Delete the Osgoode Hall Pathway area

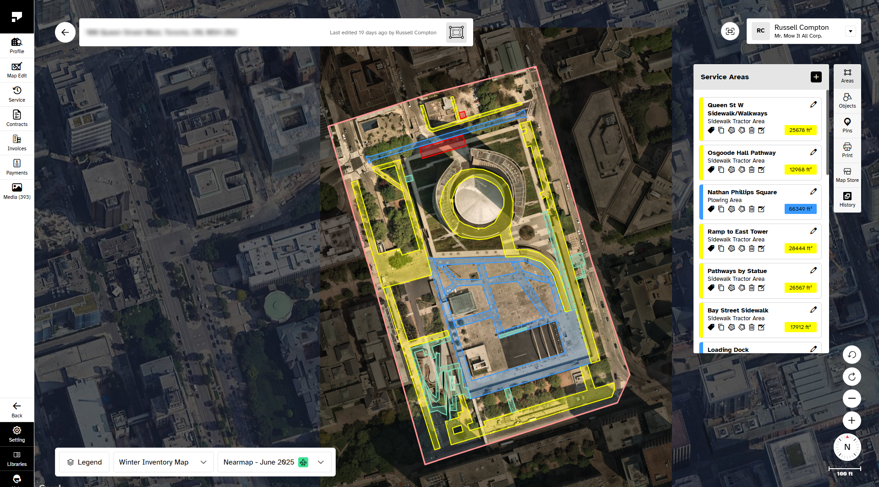pyautogui.click(x=752, y=170)
